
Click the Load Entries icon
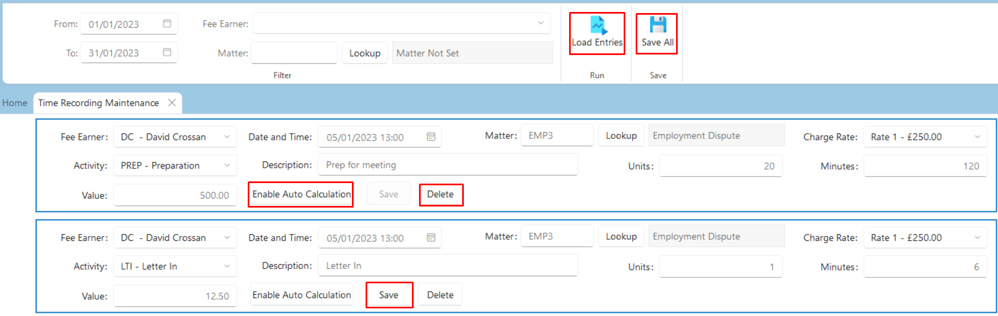[598, 26]
